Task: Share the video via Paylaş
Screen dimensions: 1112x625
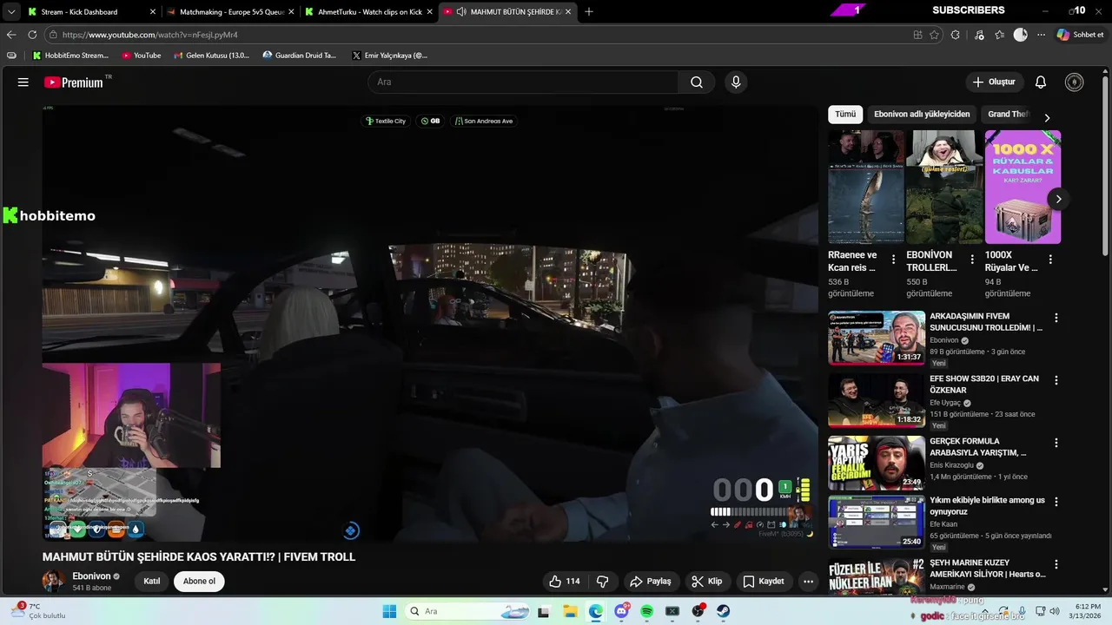Action: (650, 582)
